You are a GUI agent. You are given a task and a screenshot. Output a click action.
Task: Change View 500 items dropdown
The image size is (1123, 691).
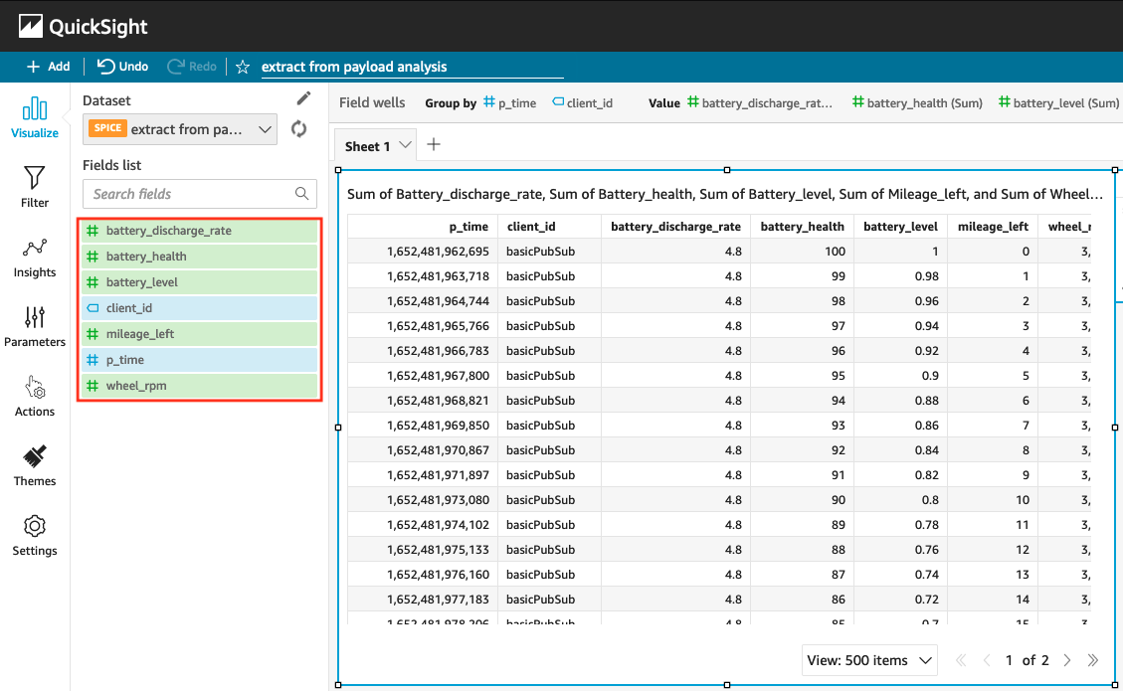pyautogui.click(x=869, y=660)
